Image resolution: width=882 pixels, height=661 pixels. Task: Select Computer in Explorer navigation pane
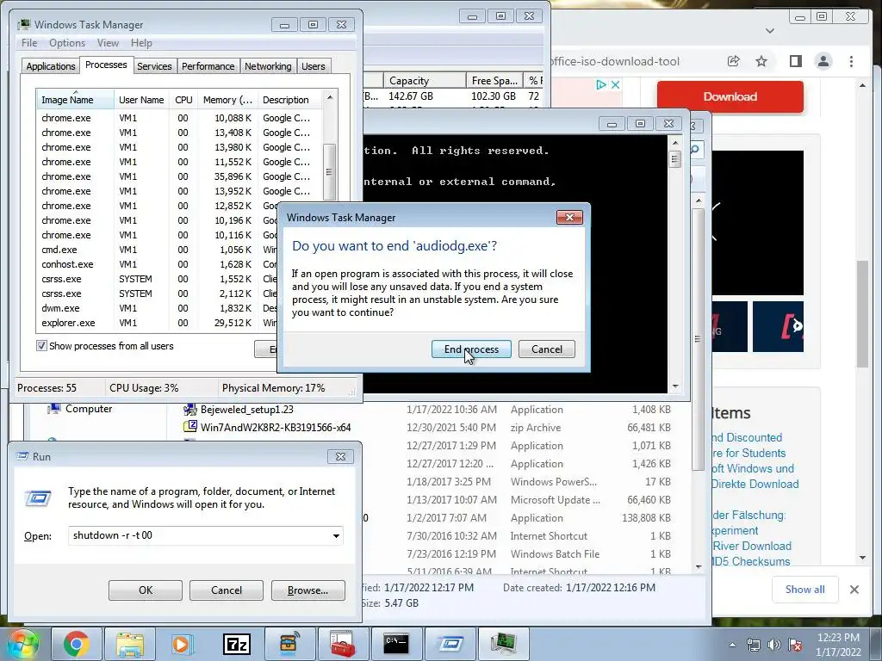click(x=89, y=409)
